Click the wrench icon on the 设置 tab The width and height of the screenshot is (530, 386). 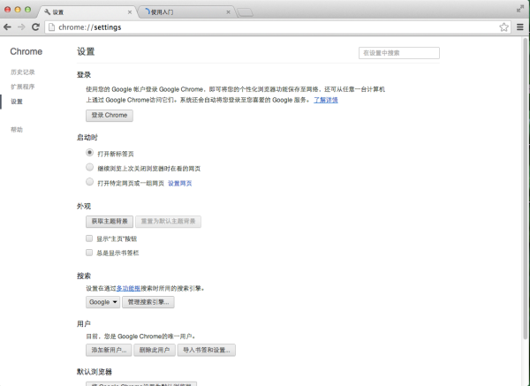point(48,12)
